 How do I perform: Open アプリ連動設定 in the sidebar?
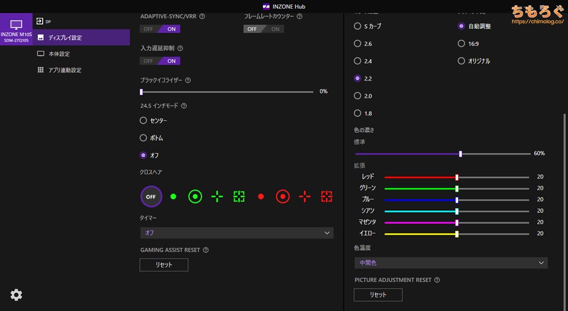pos(81,70)
